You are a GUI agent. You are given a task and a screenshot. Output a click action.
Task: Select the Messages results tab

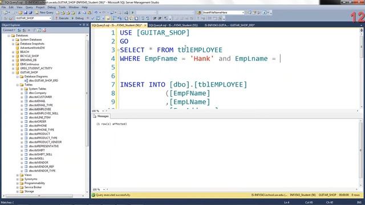click(x=101, y=116)
